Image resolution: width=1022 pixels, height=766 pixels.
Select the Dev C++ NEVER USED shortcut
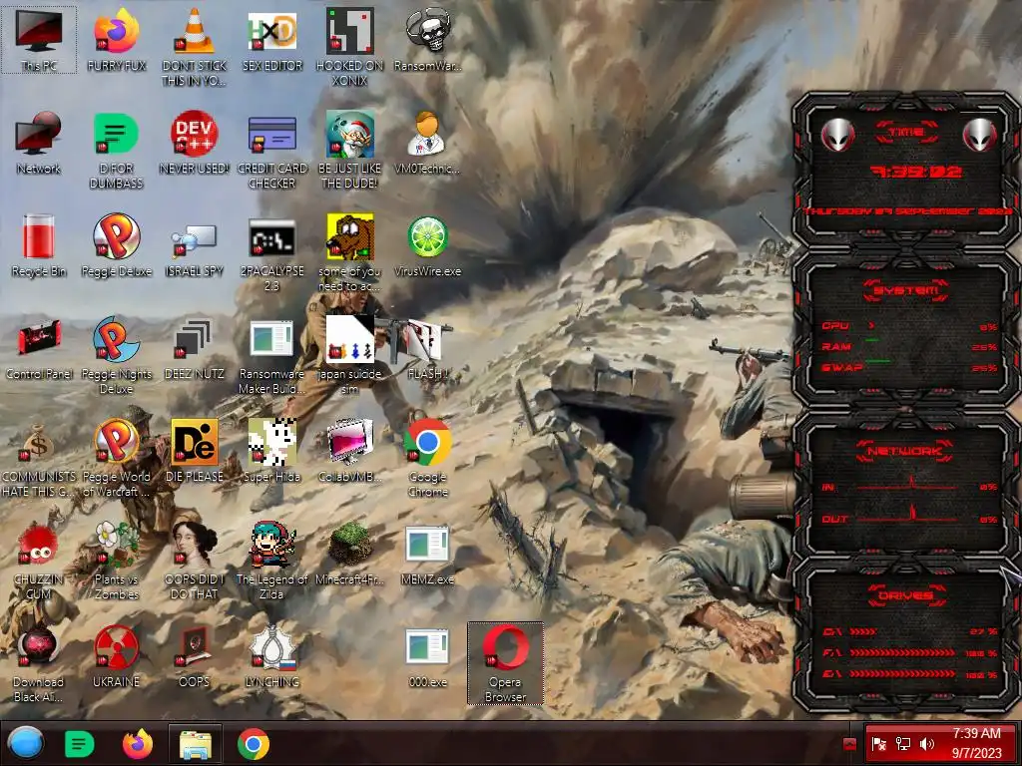coord(195,144)
